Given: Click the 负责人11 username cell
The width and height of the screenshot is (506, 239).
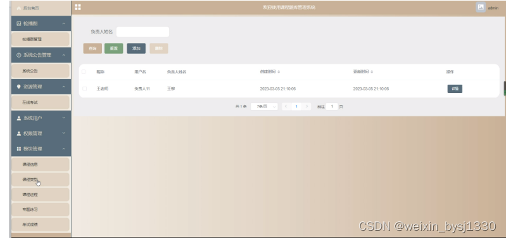Looking at the screenshot, I should point(142,89).
